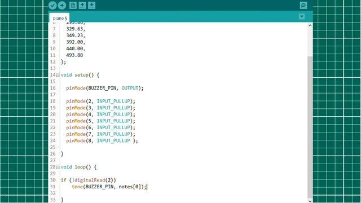
Task: Collapse the void loop() fold marker
Action: (58, 167)
